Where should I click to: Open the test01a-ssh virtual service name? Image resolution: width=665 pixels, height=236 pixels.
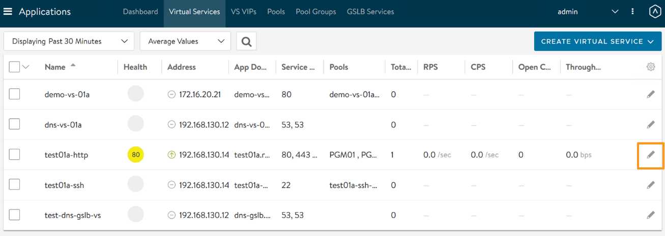64,185
